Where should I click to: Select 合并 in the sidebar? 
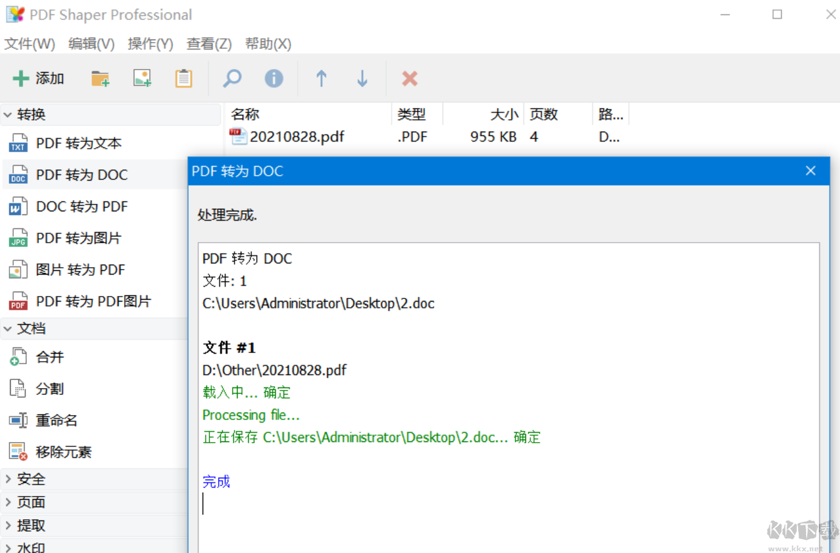point(50,357)
